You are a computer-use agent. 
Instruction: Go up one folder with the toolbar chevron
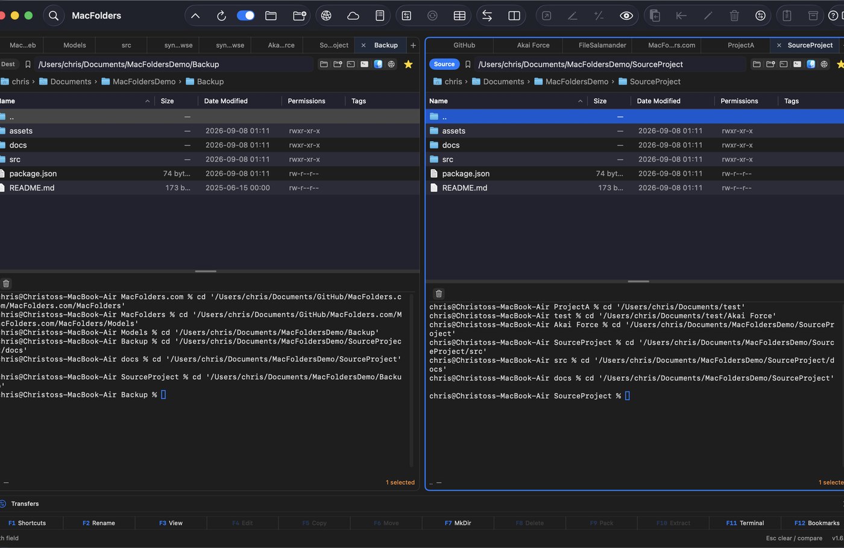click(x=195, y=16)
